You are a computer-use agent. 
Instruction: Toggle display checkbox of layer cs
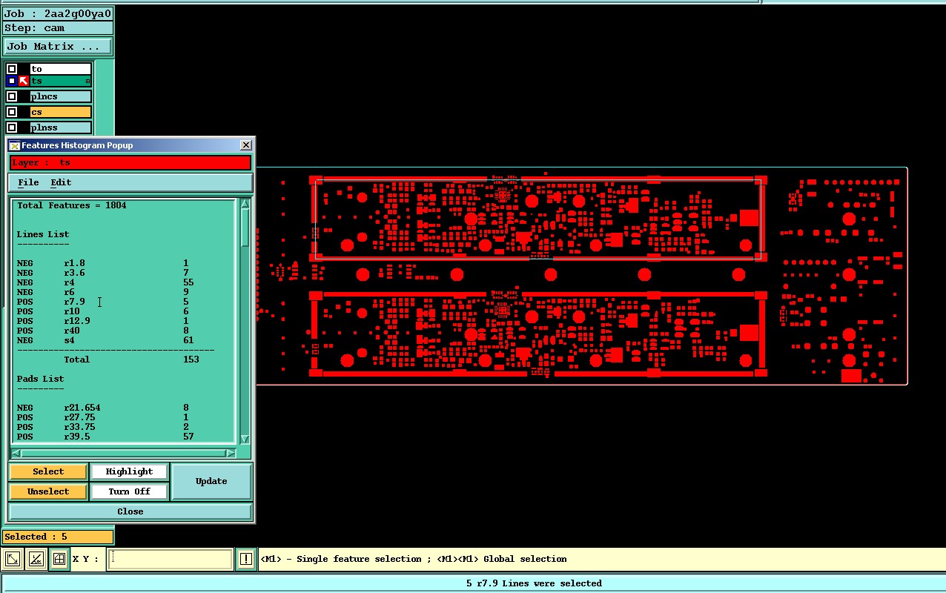point(12,112)
